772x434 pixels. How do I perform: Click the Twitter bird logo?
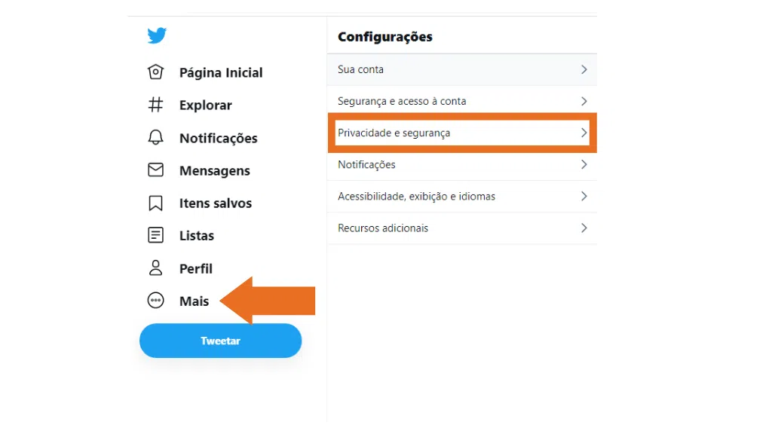click(x=157, y=35)
